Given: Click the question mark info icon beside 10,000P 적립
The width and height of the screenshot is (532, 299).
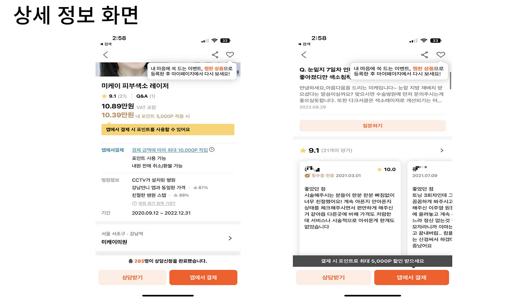Looking at the screenshot, I should click(212, 150).
